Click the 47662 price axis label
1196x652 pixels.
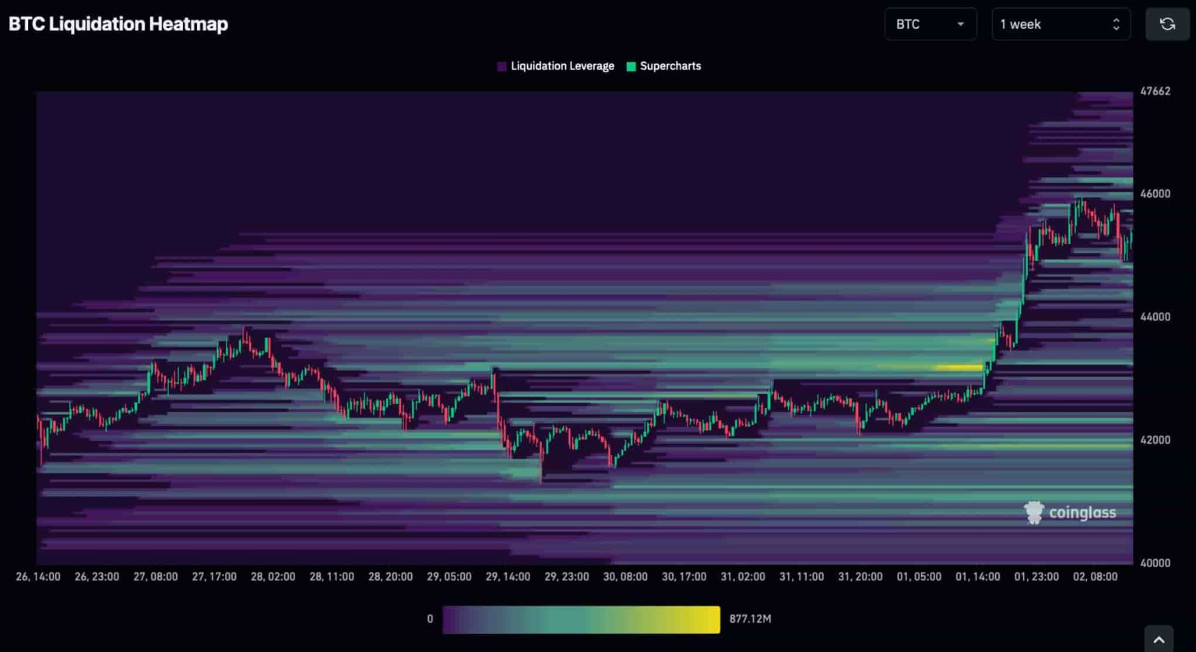pos(1156,90)
